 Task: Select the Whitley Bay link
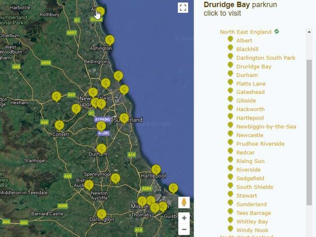pyautogui.click(x=252, y=222)
